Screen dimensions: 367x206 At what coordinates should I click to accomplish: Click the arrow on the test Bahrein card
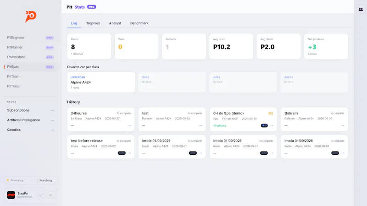pyautogui.click(x=200, y=125)
